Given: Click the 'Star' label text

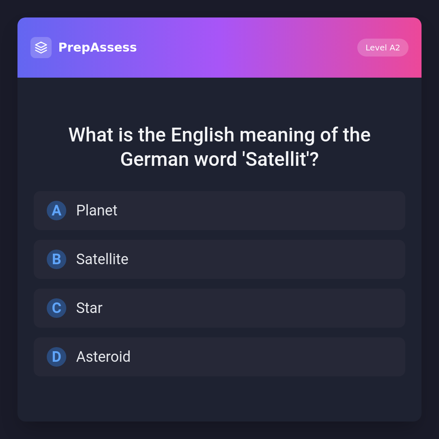Looking at the screenshot, I should click(x=89, y=308).
